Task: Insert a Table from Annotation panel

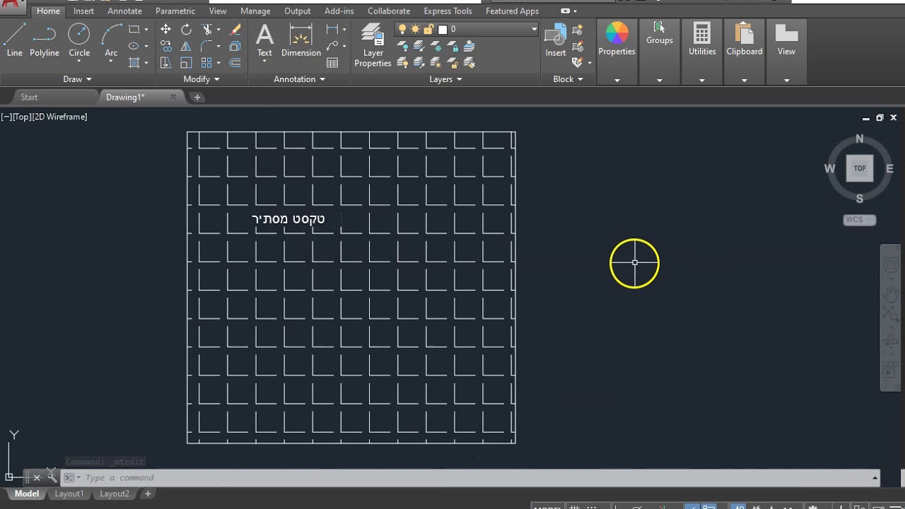Action: (332, 63)
